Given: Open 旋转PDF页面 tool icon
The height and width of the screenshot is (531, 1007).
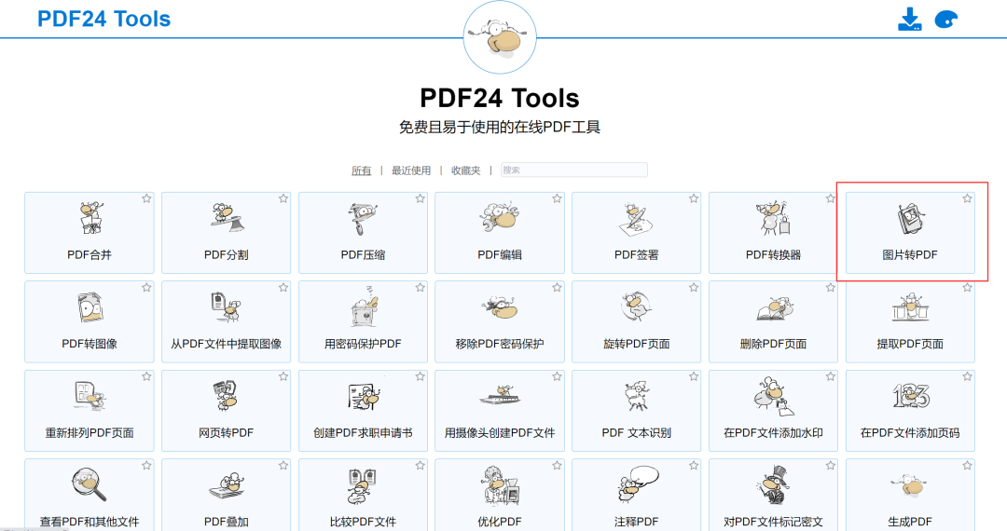Looking at the screenshot, I should click(x=637, y=306).
